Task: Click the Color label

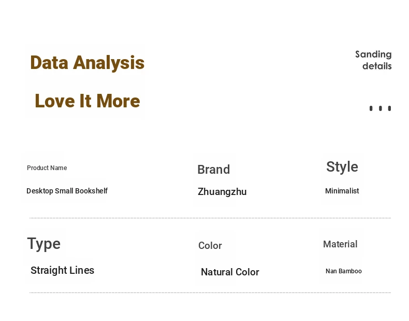Action: (x=210, y=245)
